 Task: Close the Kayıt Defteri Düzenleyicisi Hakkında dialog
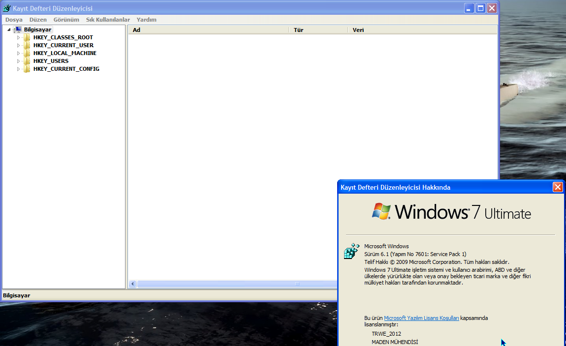coord(558,187)
